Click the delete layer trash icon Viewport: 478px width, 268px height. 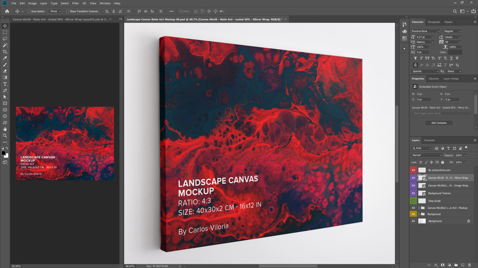(x=469, y=265)
